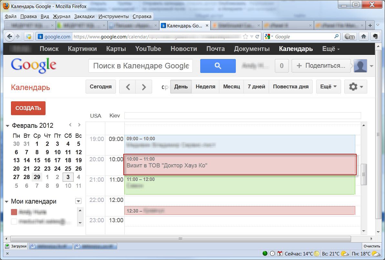Screen dimensions: 385x260
Task: Click the Google logo
Action: pos(33,65)
